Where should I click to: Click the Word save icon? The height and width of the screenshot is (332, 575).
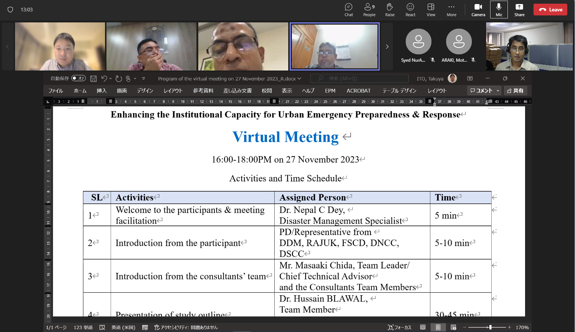click(x=93, y=79)
